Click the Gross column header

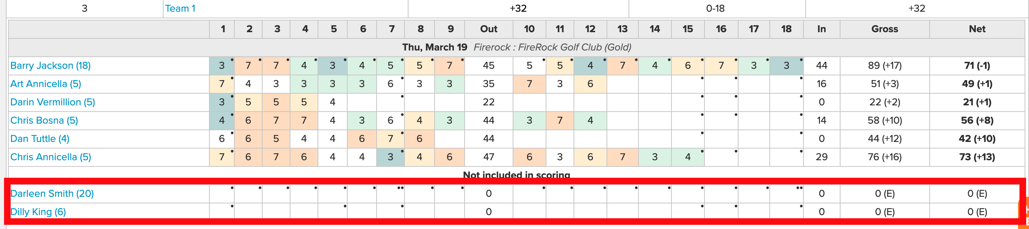pyautogui.click(x=885, y=29)
